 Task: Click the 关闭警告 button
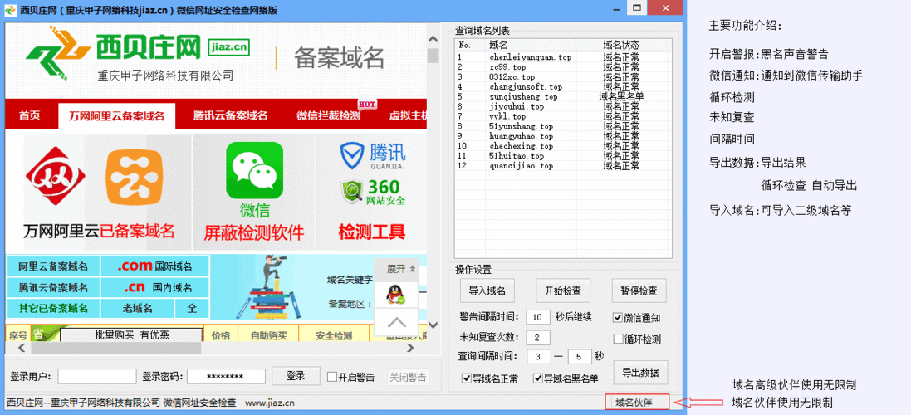point(407,377)
